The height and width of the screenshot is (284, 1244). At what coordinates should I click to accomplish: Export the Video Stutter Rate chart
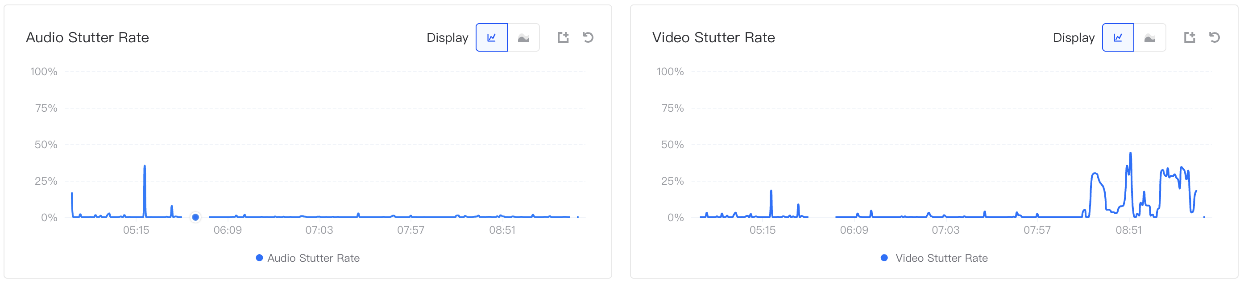(x=1190, y=37)
